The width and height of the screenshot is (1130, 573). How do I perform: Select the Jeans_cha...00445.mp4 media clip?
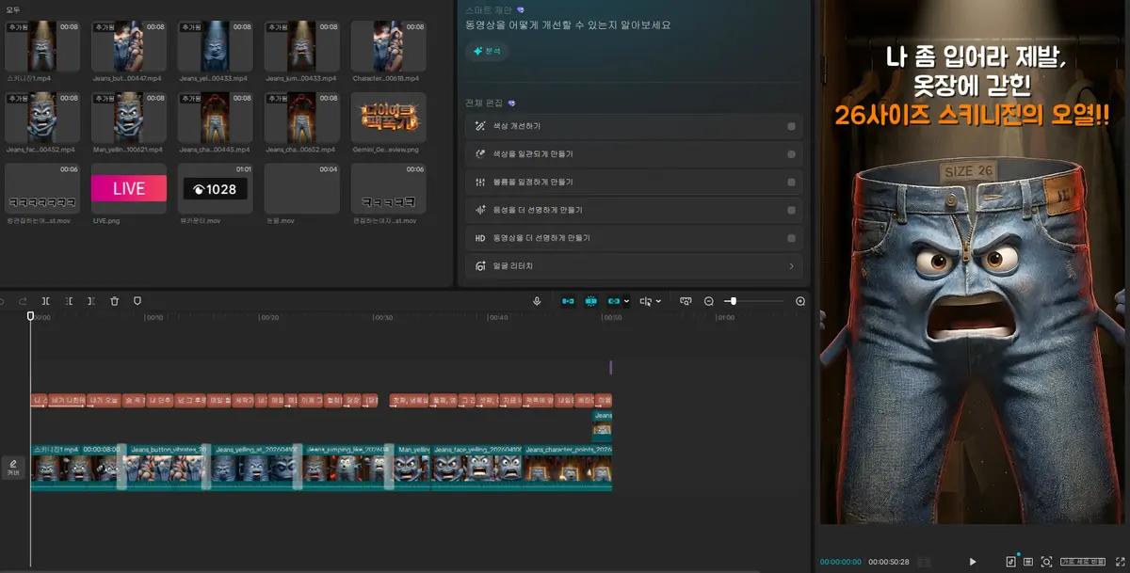click(x=216, y=118)
